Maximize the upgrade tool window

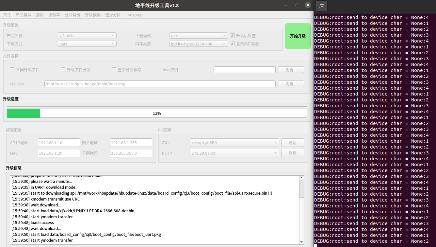coord(297,5)
